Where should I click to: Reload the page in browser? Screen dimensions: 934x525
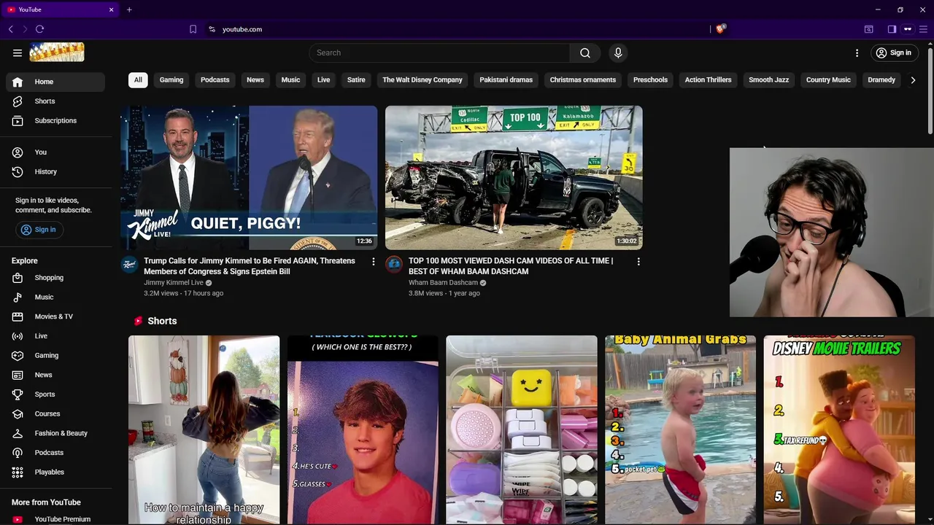tap(39, 29)
